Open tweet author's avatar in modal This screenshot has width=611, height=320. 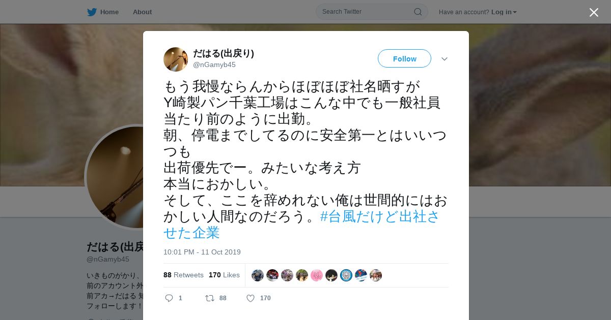point(176,59)
